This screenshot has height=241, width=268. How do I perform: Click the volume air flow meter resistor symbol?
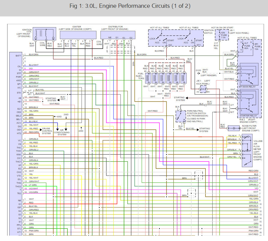click(x=247, y=137)
